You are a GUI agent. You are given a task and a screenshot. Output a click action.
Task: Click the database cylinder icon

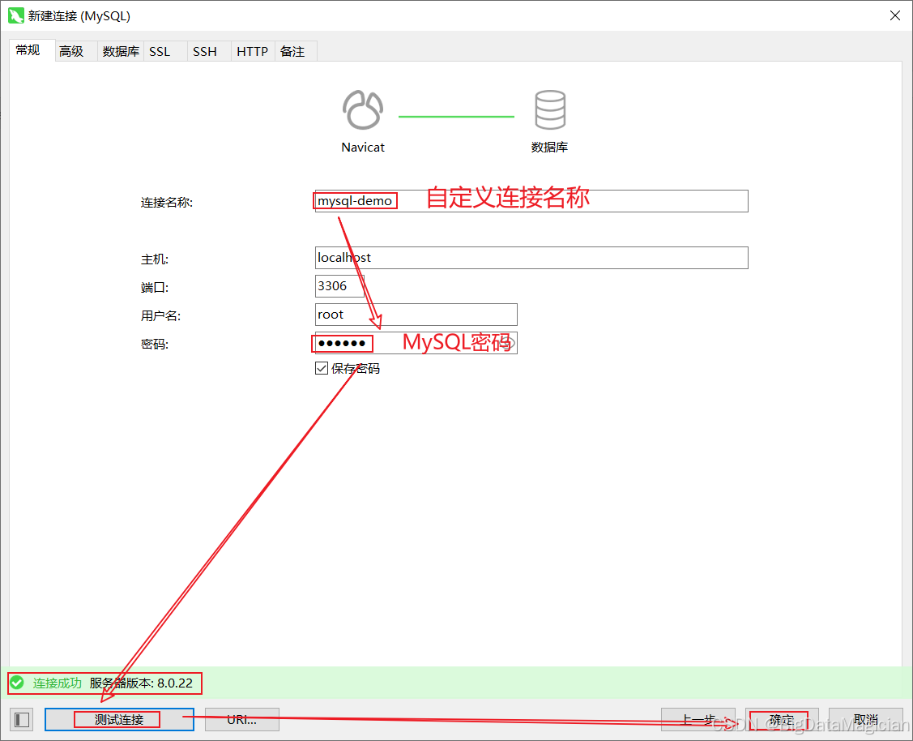[549, 109]
